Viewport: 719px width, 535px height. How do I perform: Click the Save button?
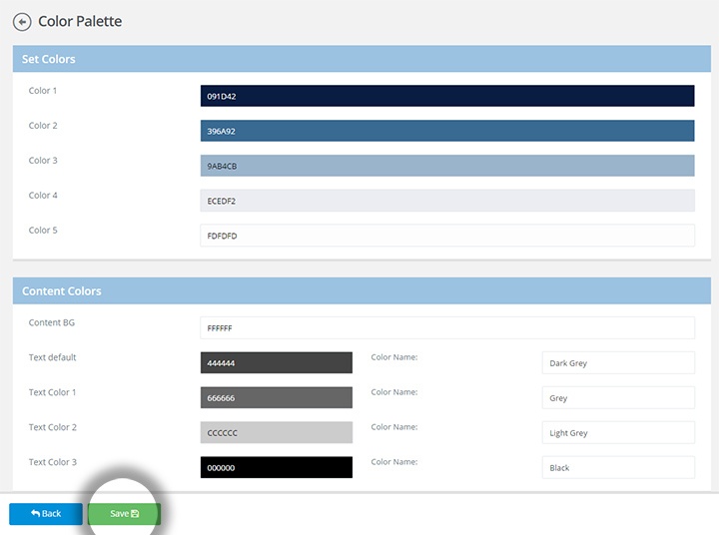(x=124, y=513)
